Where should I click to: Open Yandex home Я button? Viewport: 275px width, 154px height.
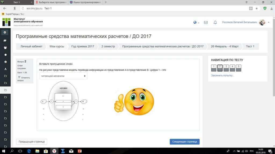click(15, 8)
